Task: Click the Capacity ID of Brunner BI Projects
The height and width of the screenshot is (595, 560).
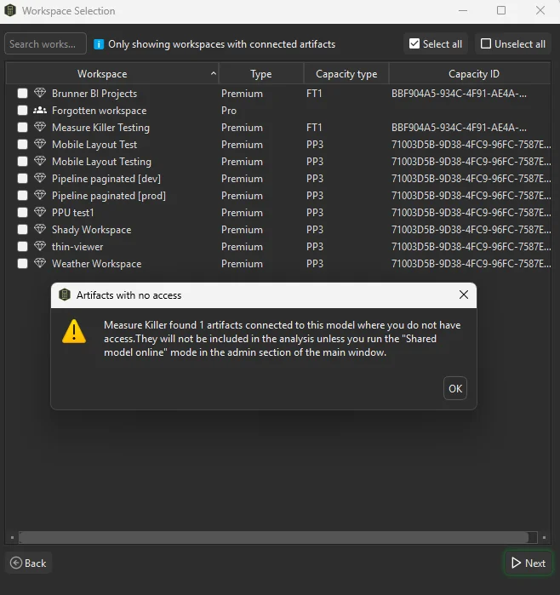Action: coord(459,94)
